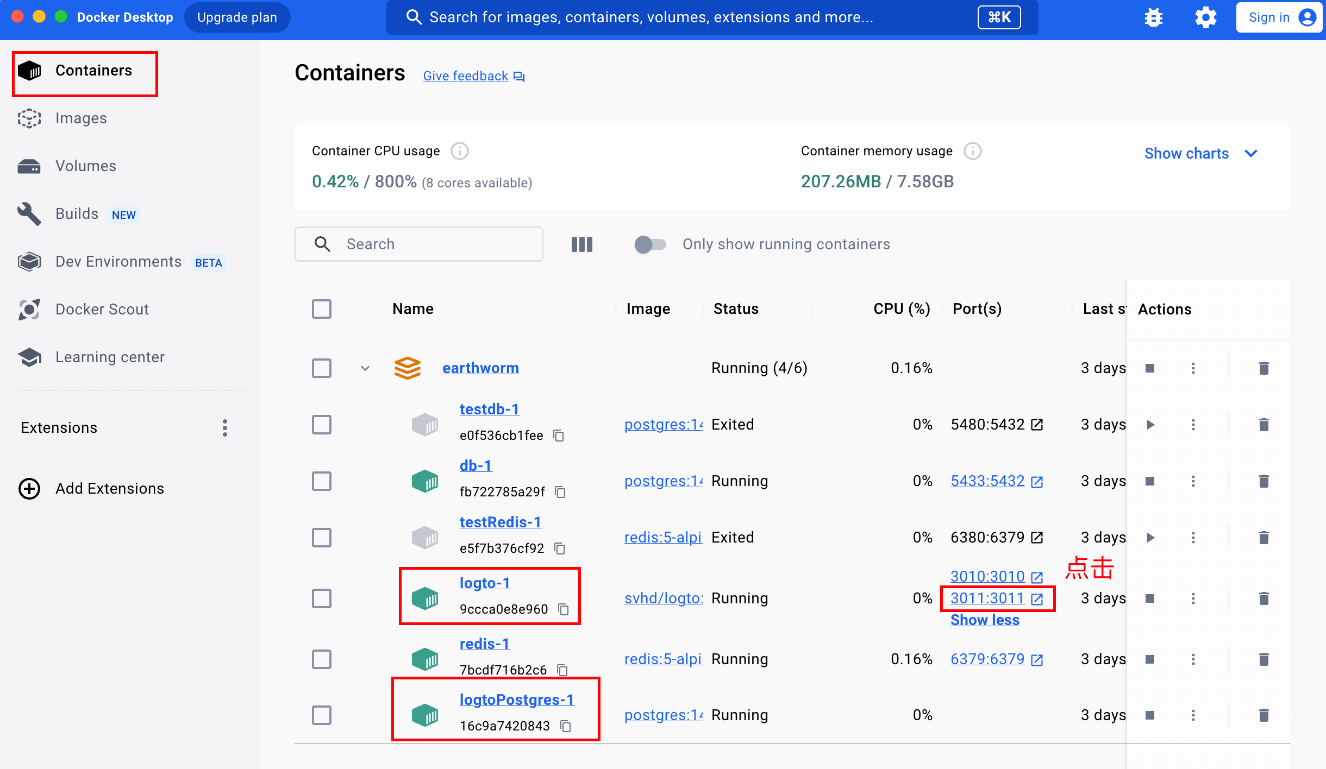Click the Upgrade plan button
This screenshot has height=769, width=1326.
pos(237,17)
